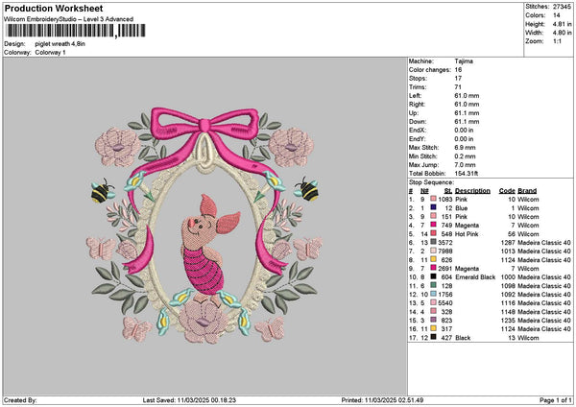Click the yellow swatch in stop 16 (317 stitches)
Viewport: 576px width, 407px height.
434,328
